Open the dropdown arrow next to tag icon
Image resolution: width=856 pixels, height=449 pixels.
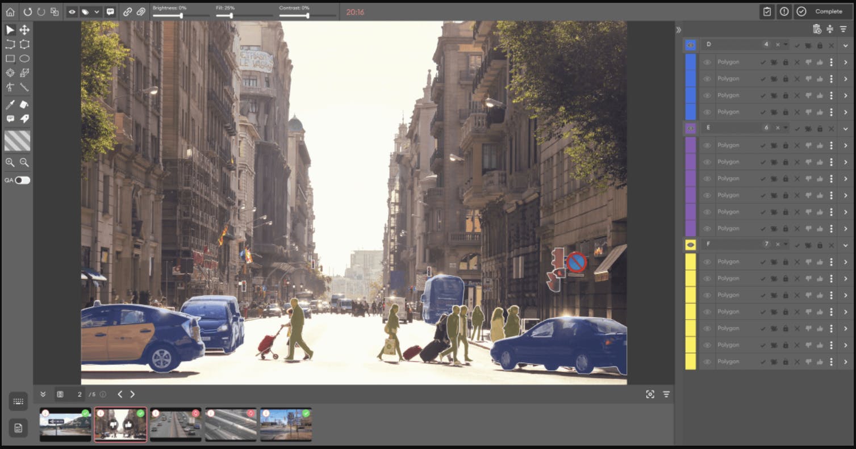coord(97,11)
